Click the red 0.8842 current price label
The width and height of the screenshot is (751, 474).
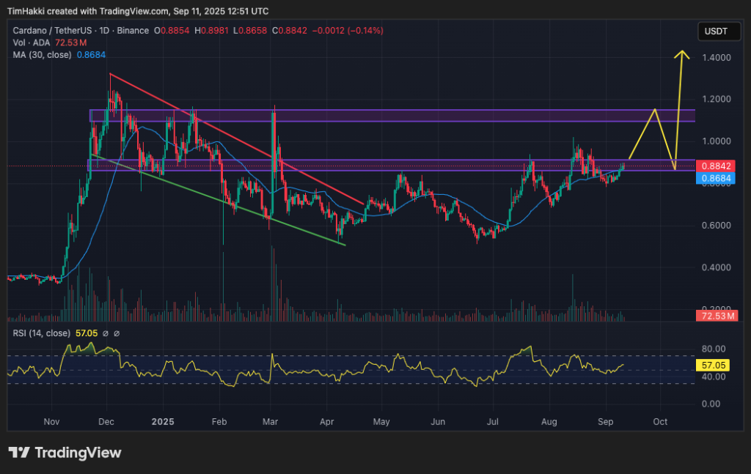click(x=715, y=166)
